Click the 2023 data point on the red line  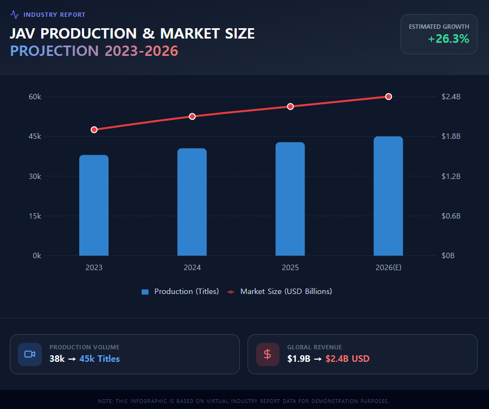point(94,130)
